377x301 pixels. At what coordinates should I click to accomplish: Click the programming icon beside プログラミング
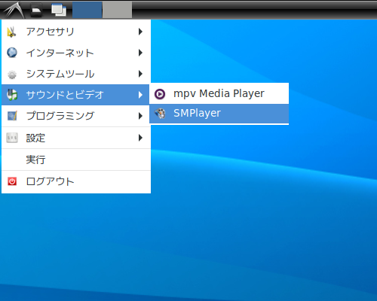pyautogui.click(x=12, y=116)
